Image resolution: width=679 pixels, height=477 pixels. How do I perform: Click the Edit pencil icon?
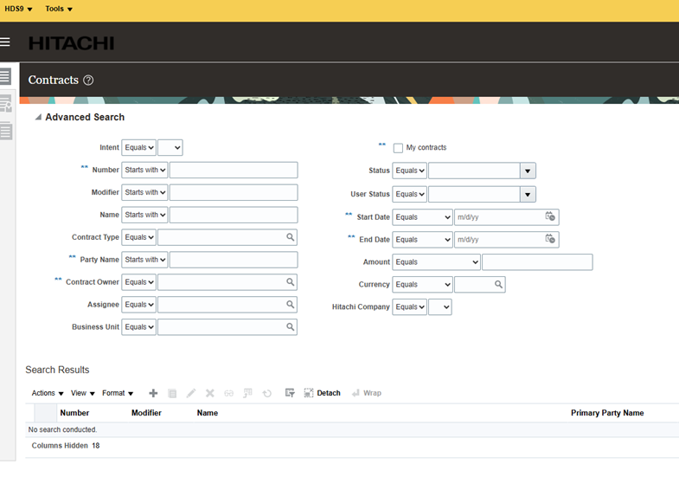(x=191, y=393)
